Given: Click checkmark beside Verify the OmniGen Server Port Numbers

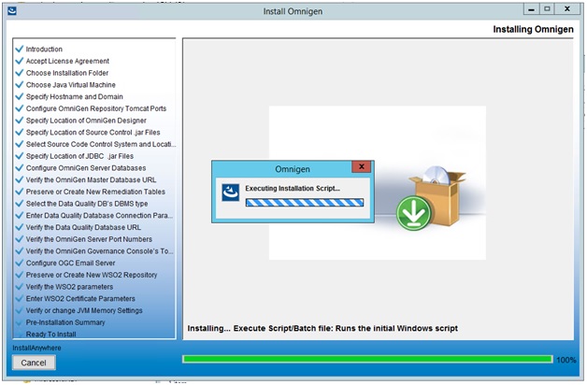Looking at the screenshot, I should (x=20, y=238).
